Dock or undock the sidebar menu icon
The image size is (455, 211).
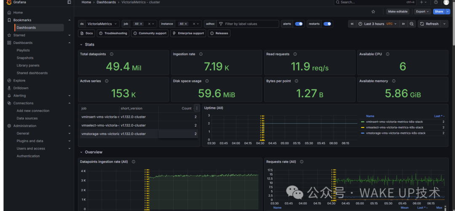(69, 2)
